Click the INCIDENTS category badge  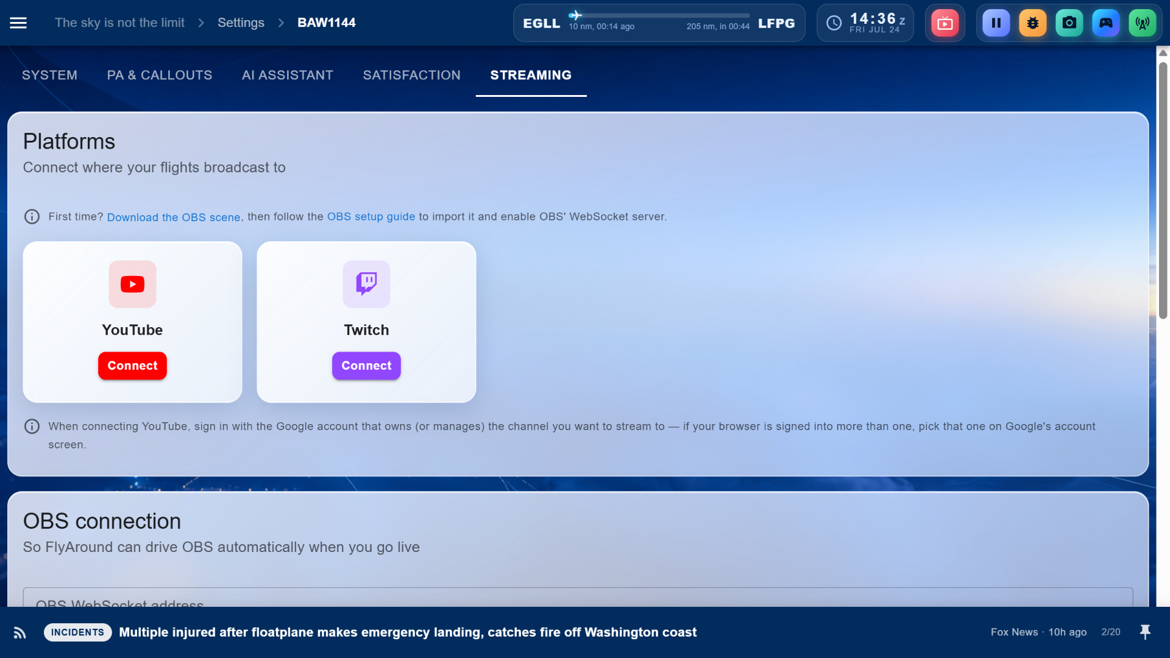coord(77,632)
